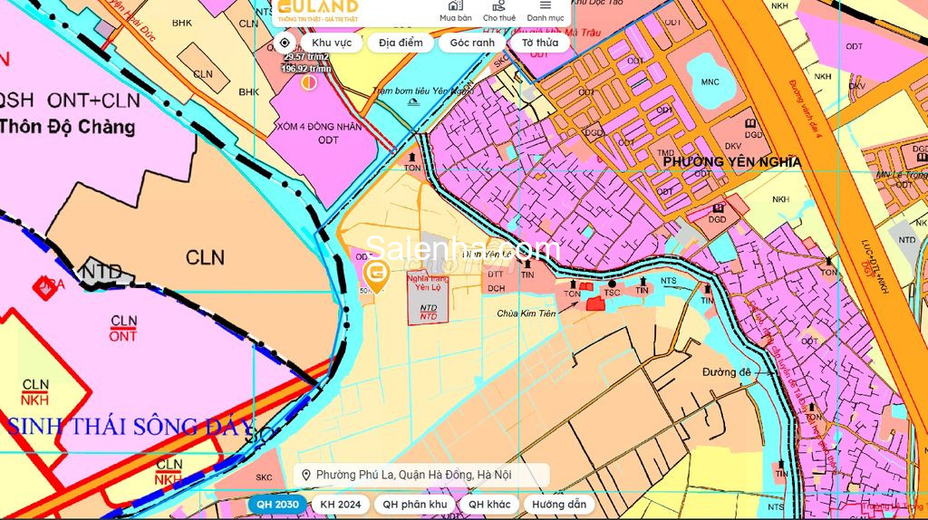928x520 pixels.
Task: Switch to the QH 2030 tab
Action: 277,505
